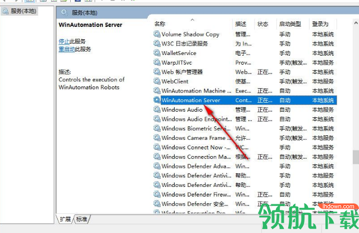Screen dimensions: 359x233
Task: Click 本地服务 login cell of Windows Connect Now
Action: point(323,148)
